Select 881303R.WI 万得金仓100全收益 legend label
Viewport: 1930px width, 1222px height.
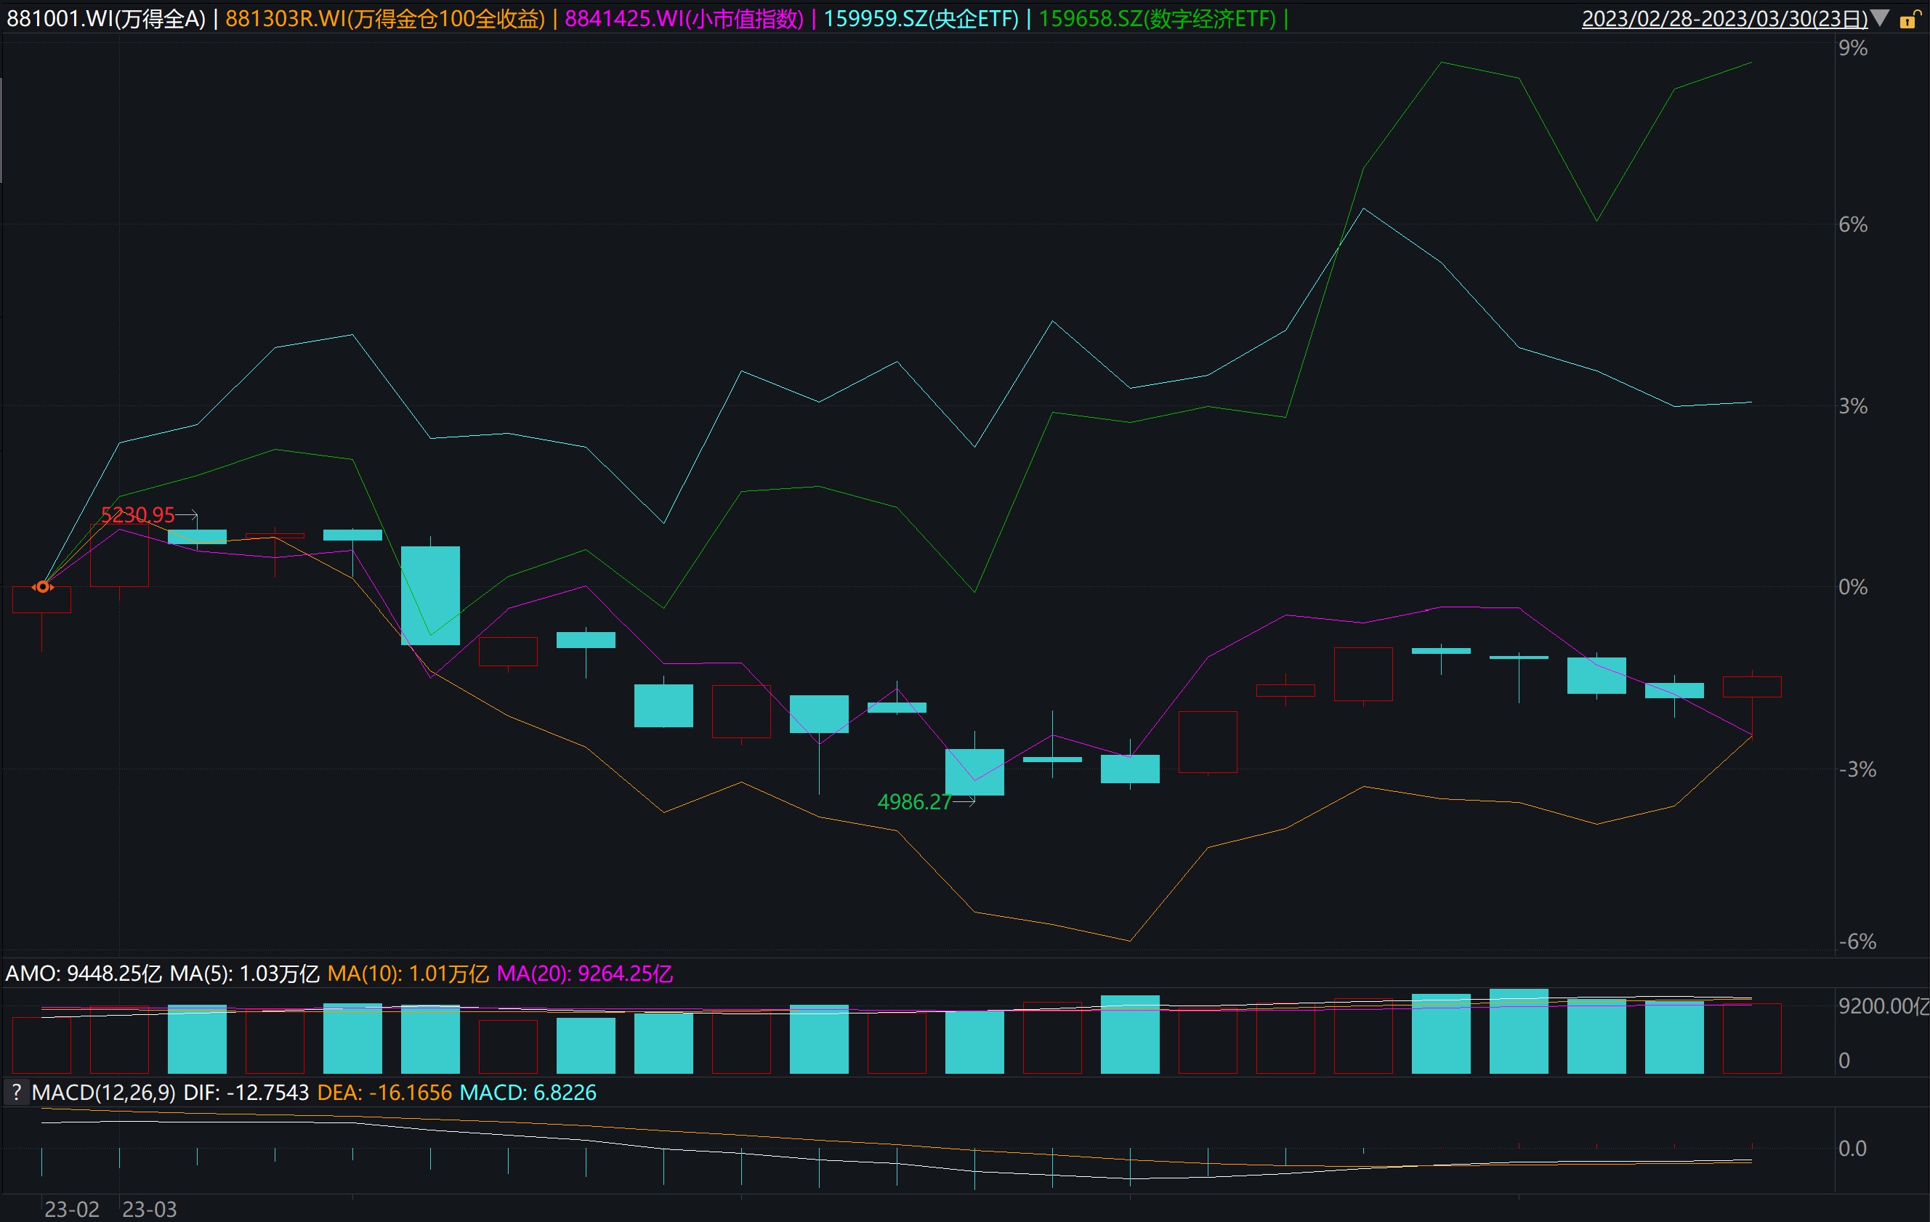[x=384, y=18]
